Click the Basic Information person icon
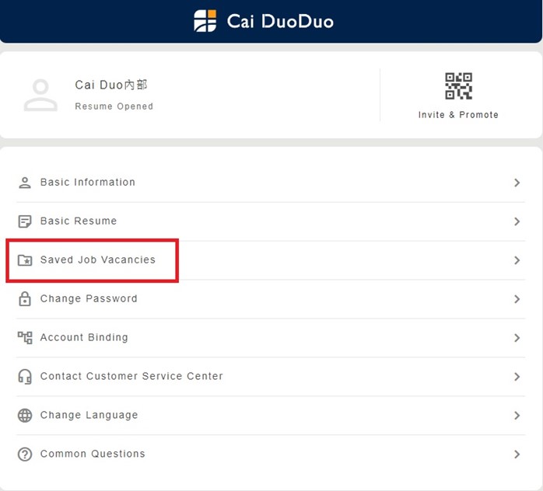The height and width of the screenshot is (491, 543). (25, 183)
